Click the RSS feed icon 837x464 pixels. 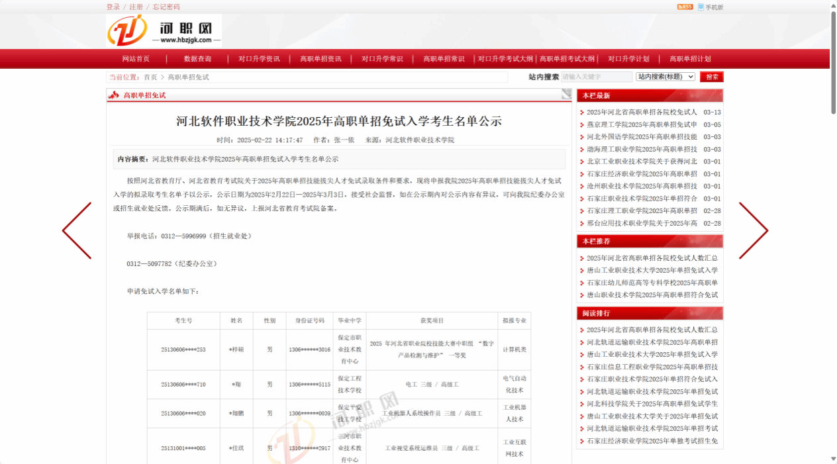click(x=685, y=7)
